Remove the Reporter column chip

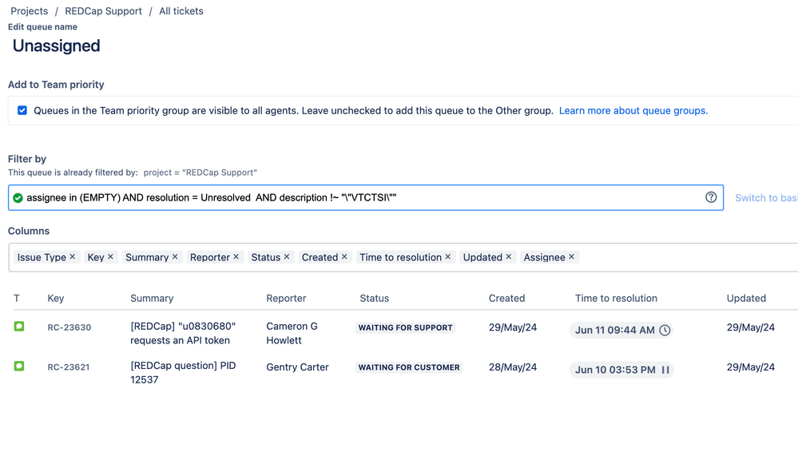tap(236, 257)
